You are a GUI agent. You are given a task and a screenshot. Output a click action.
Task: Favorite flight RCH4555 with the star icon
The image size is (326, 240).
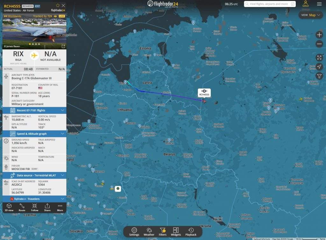58,5
